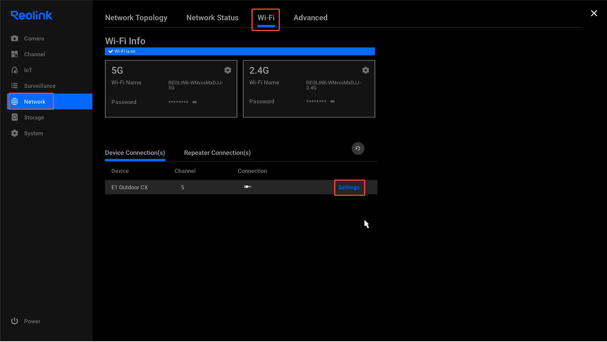607x342 pixels.
Task: Switch to the Advanced tab
Action: click(310, 17)
